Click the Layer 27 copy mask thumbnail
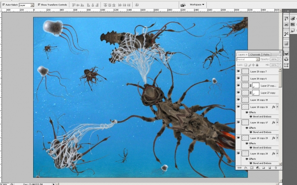Screen dimensions: 297x185 coord(256,93)
